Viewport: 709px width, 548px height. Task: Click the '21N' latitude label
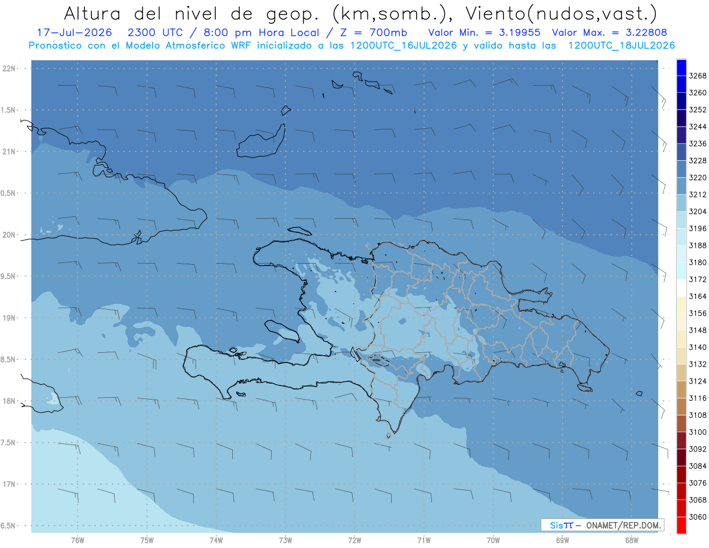[9, 152]
